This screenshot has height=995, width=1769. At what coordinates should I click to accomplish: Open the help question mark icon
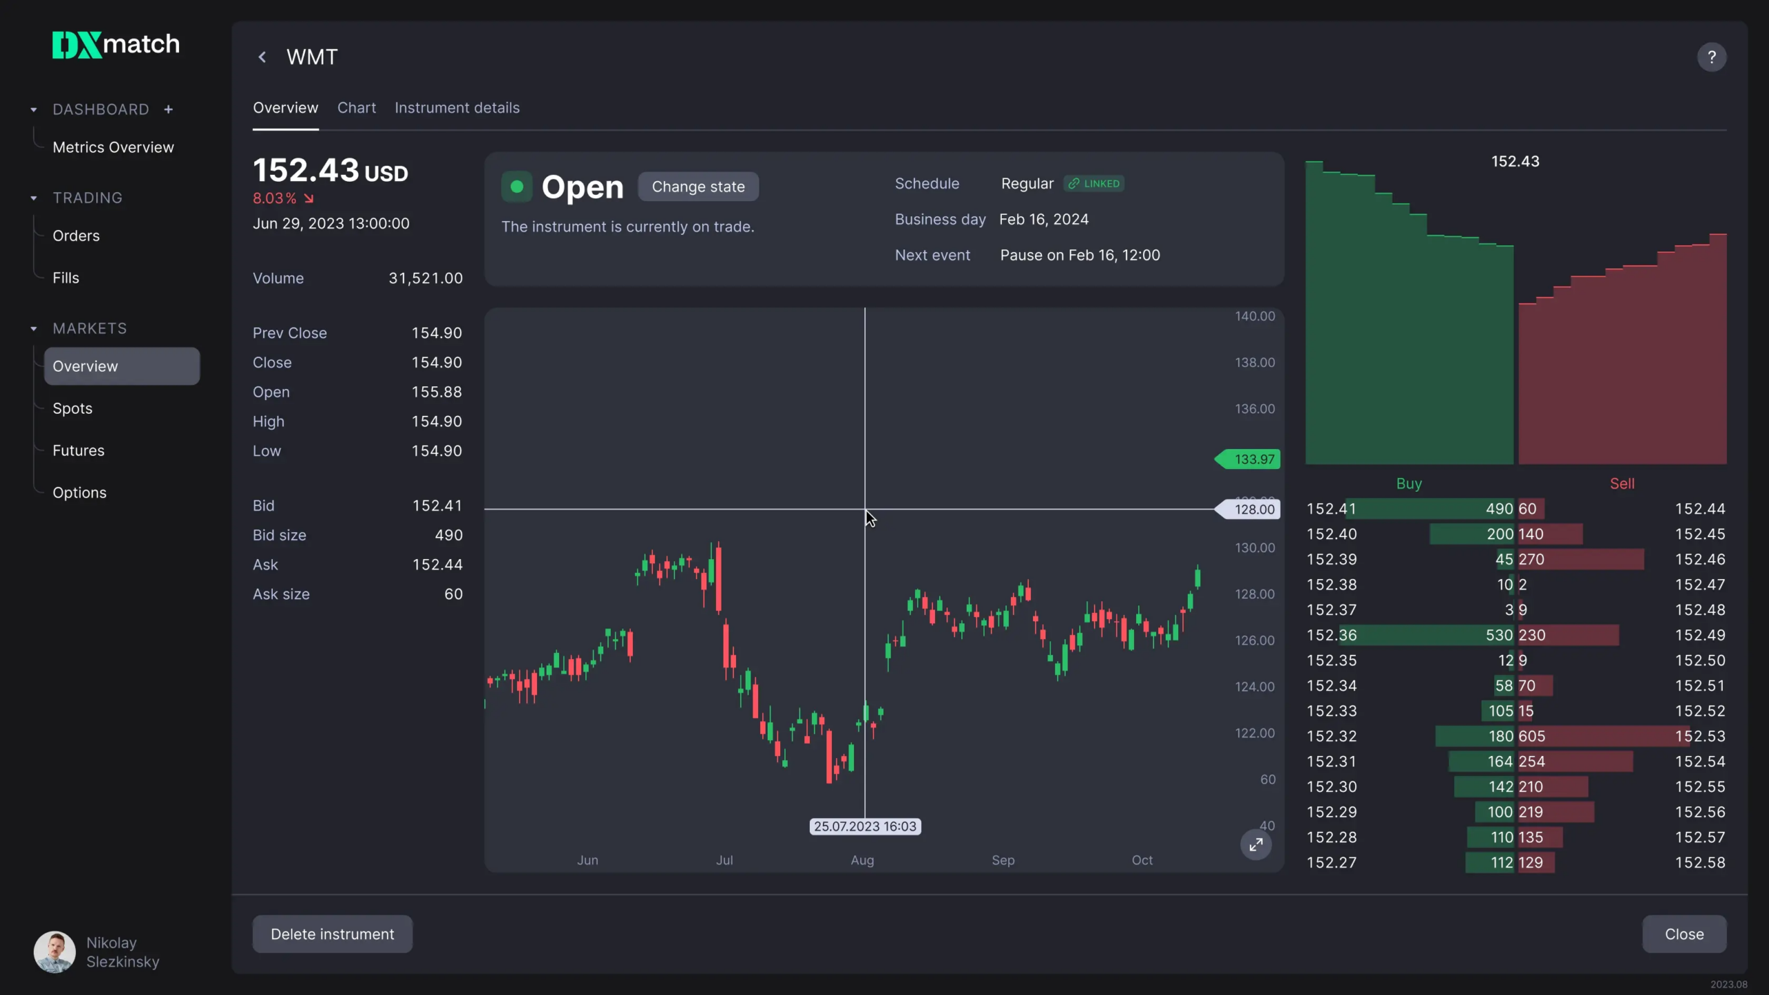point(1711,57)
